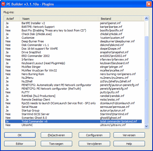Select the Serial Mouse plugin

click(x=74, y=107)
